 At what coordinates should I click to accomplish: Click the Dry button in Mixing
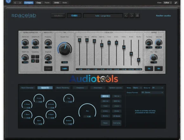coord(149,68)
